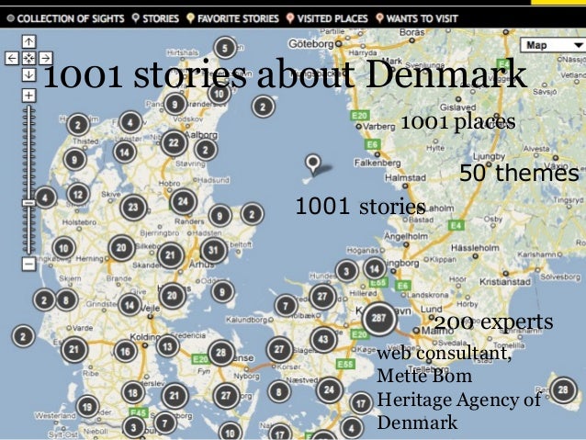Screen dimensions: 586x440
Task: Click the zoom slider handle
Action: click(28, 203)
